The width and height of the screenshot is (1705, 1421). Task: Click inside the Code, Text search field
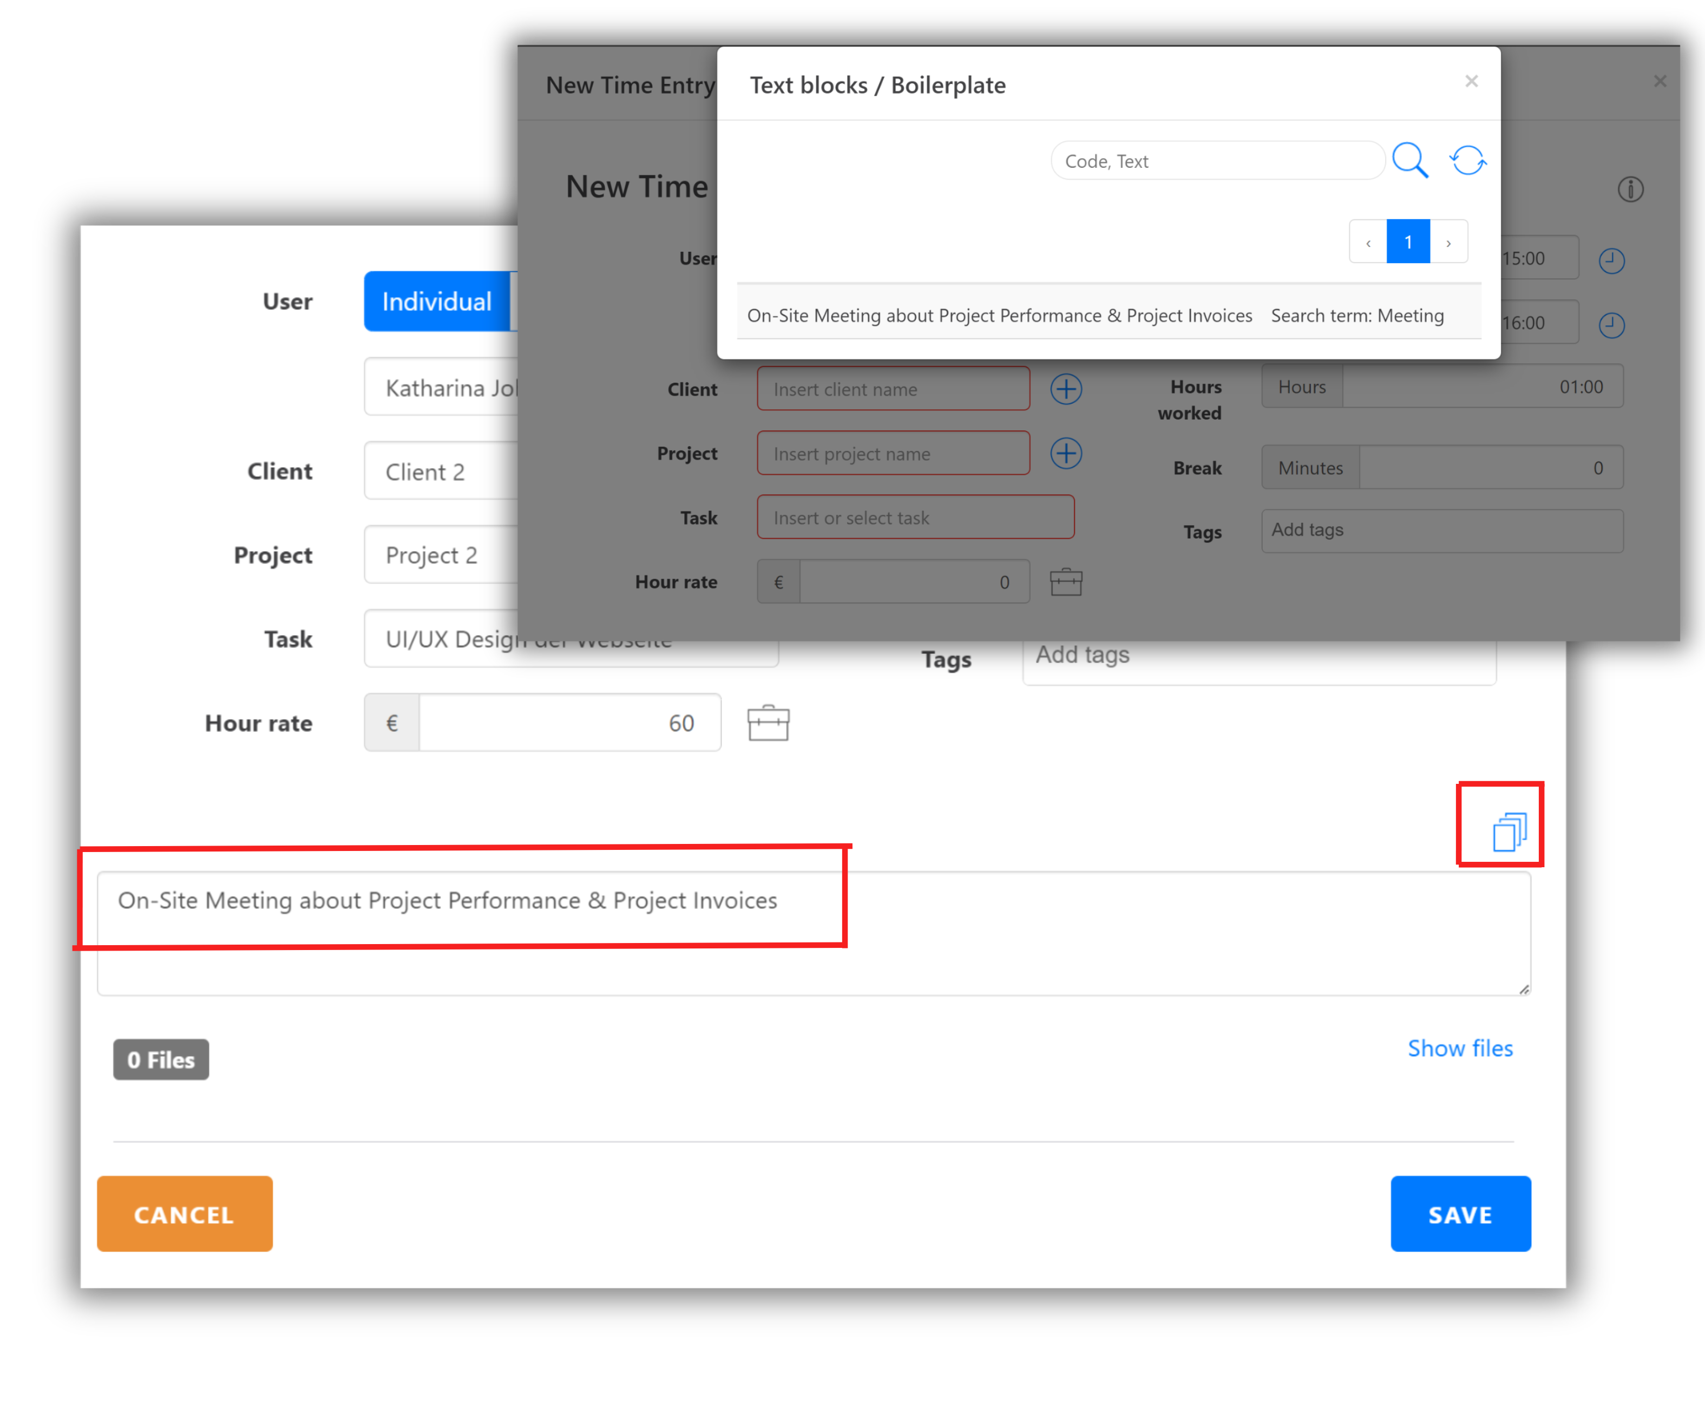(x=1216, y=160)
